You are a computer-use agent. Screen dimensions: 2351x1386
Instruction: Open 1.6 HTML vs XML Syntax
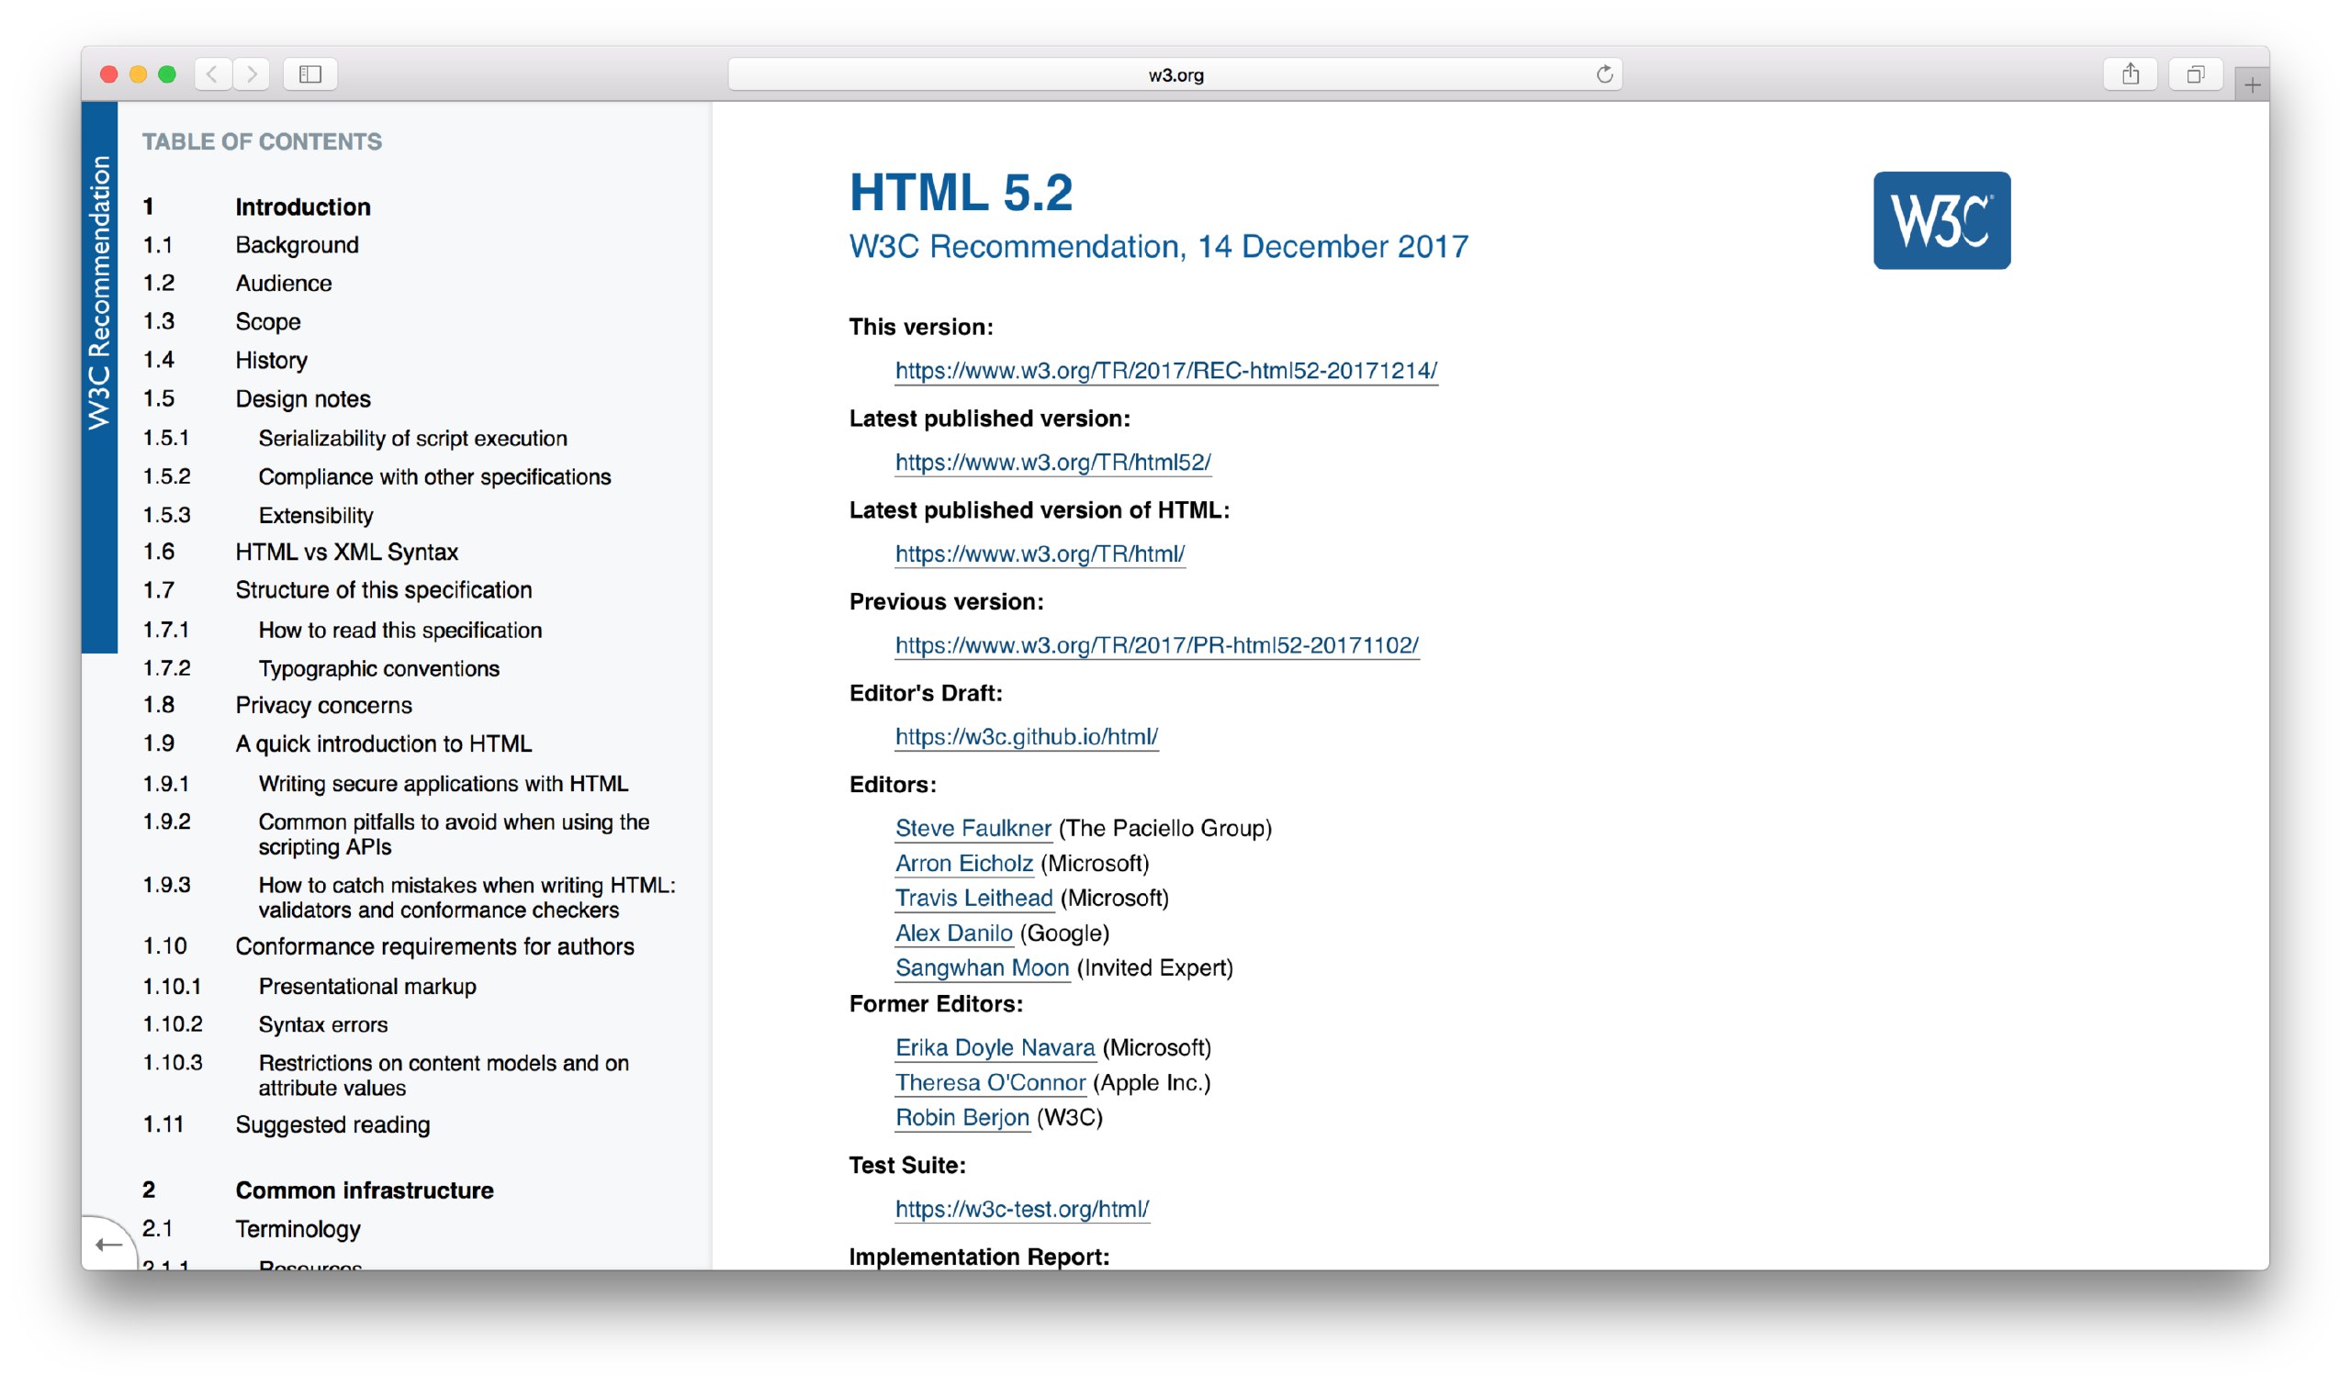click(x=346, y=552)
